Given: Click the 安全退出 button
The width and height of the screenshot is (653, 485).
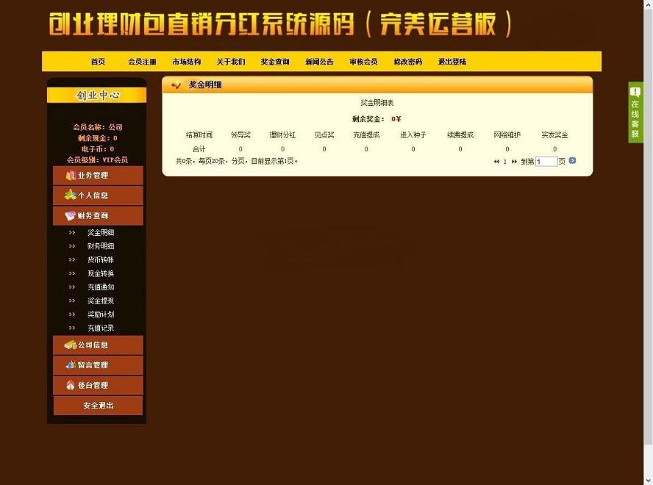Looking at the screenshot, I should click(x=98, y=405).
